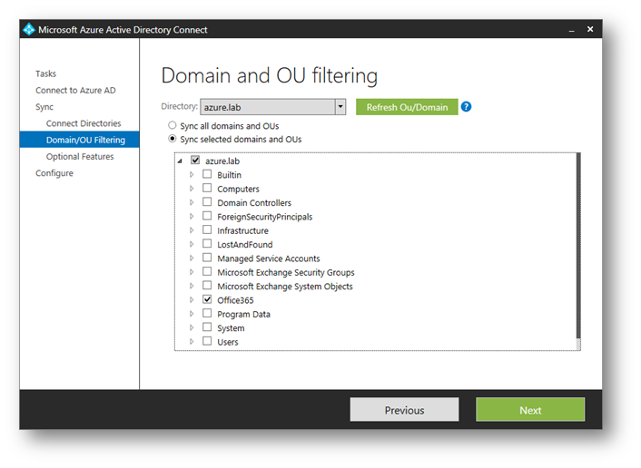This screenshot has width=641, height=468.
Task: Go to the Tasks step
Action: 45,73
